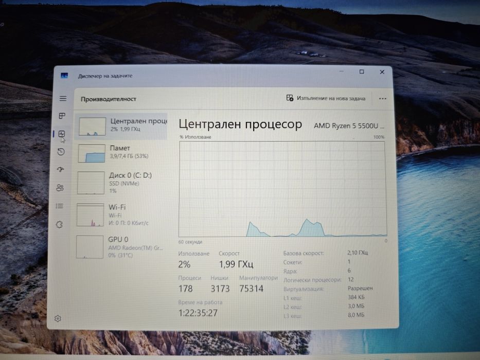This screenshot has height=360, width=480.
Task: Select 'Централен процесор' in resource list
Action: (x=121, y=126)
